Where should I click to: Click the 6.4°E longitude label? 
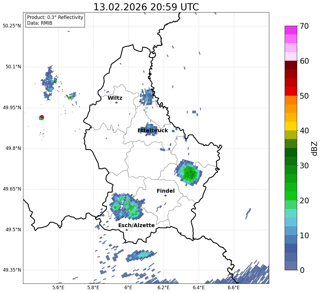pos(198,288)
